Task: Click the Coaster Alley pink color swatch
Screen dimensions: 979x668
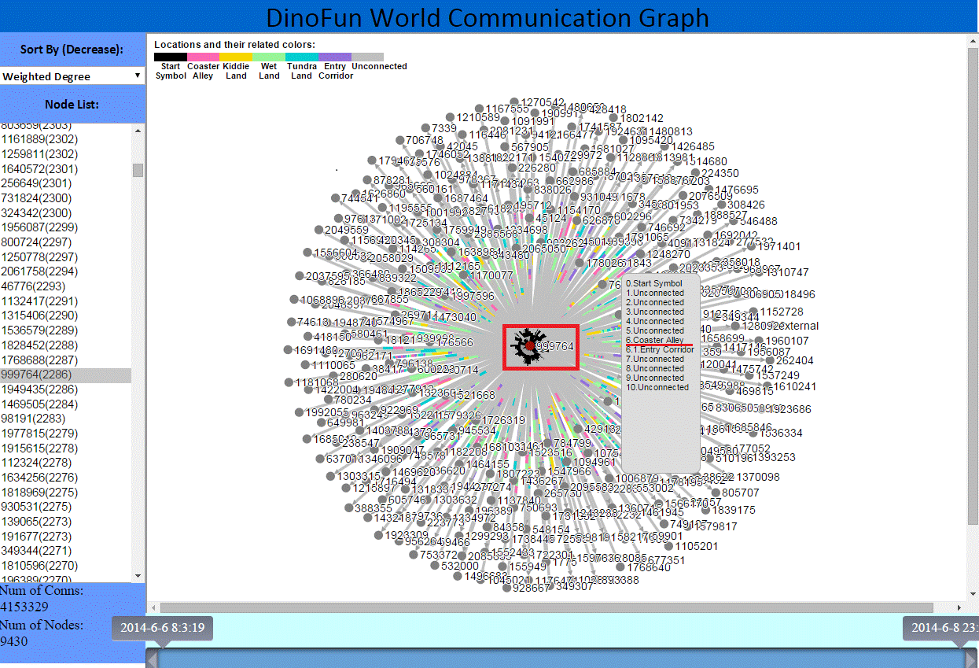Action: [x=204, y=57]
